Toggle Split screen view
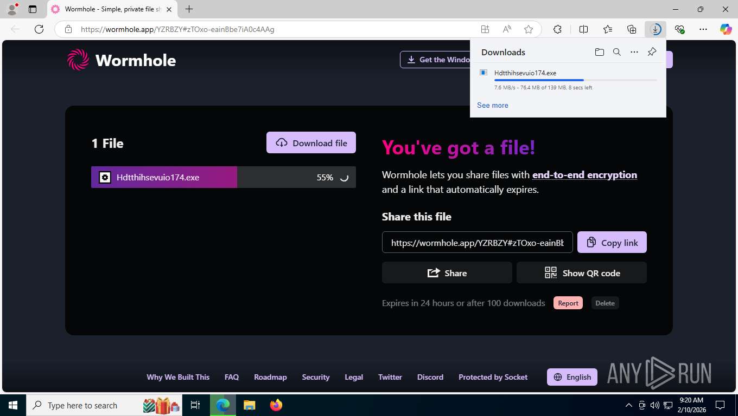Image resolution: width=738 pixels, height=416 pixels. [584, 29]
